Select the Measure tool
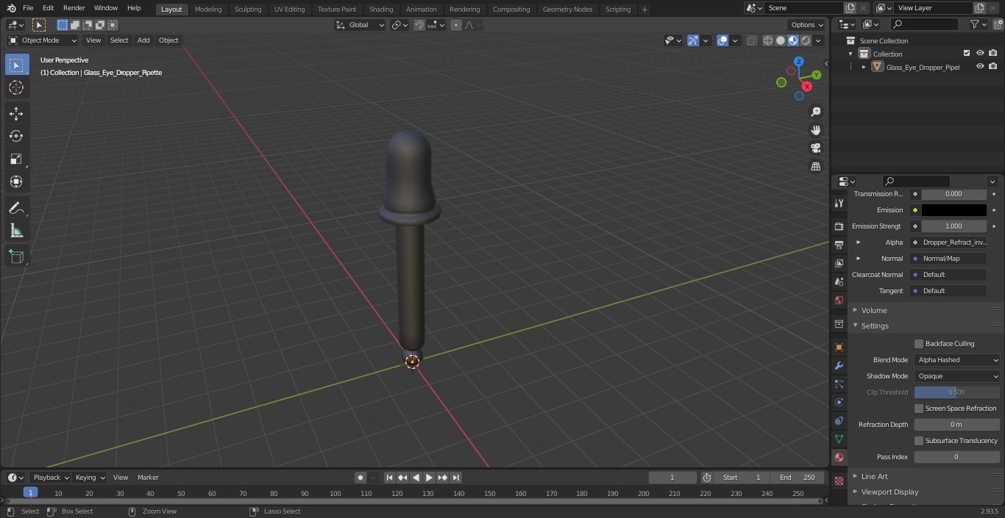Viewport: 1005px width, 518px height. (16, 231)
